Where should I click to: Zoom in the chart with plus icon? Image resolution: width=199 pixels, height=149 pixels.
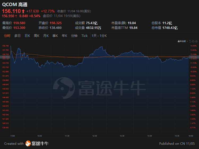196,41
